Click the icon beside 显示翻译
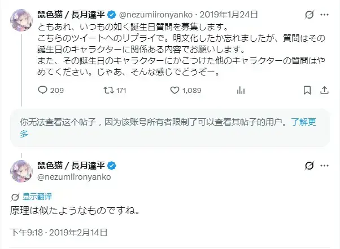This screenshot has height=249, width=340. (x=15, y=197)
